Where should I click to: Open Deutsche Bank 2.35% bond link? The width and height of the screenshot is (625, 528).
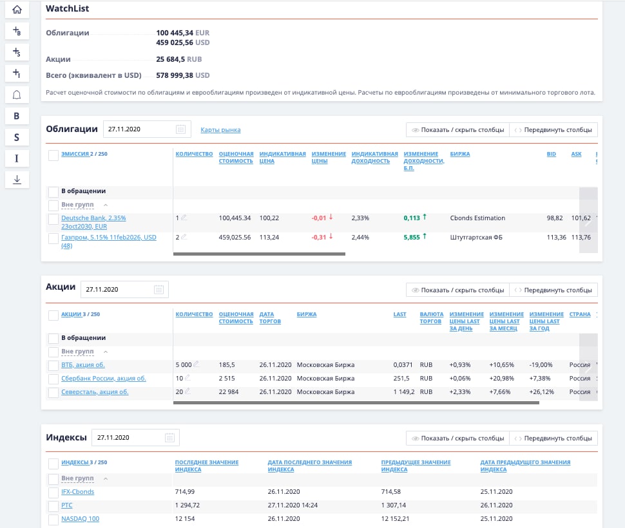point(93,222)
